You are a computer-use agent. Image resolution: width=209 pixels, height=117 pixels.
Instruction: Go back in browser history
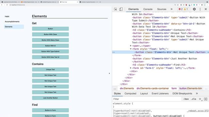(2, 5)
